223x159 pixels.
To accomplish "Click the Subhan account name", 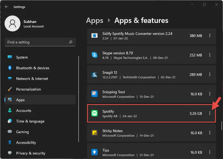I will [x=30, y=22].
